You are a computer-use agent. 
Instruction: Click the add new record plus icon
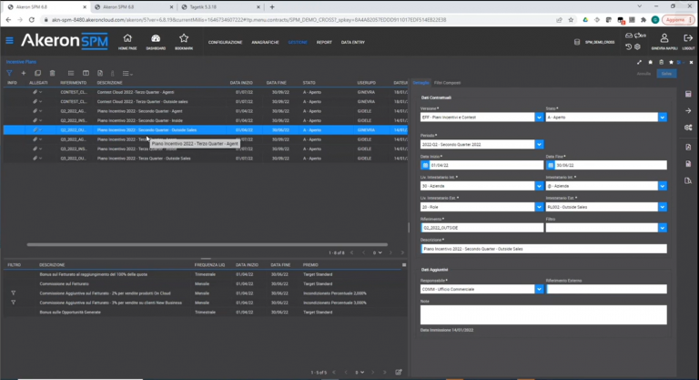(25, 73)
